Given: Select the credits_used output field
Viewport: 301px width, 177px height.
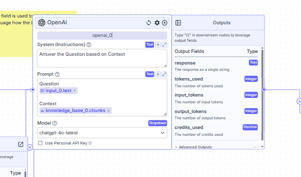Looking at the screenshot, I should (x=189, y=128).
